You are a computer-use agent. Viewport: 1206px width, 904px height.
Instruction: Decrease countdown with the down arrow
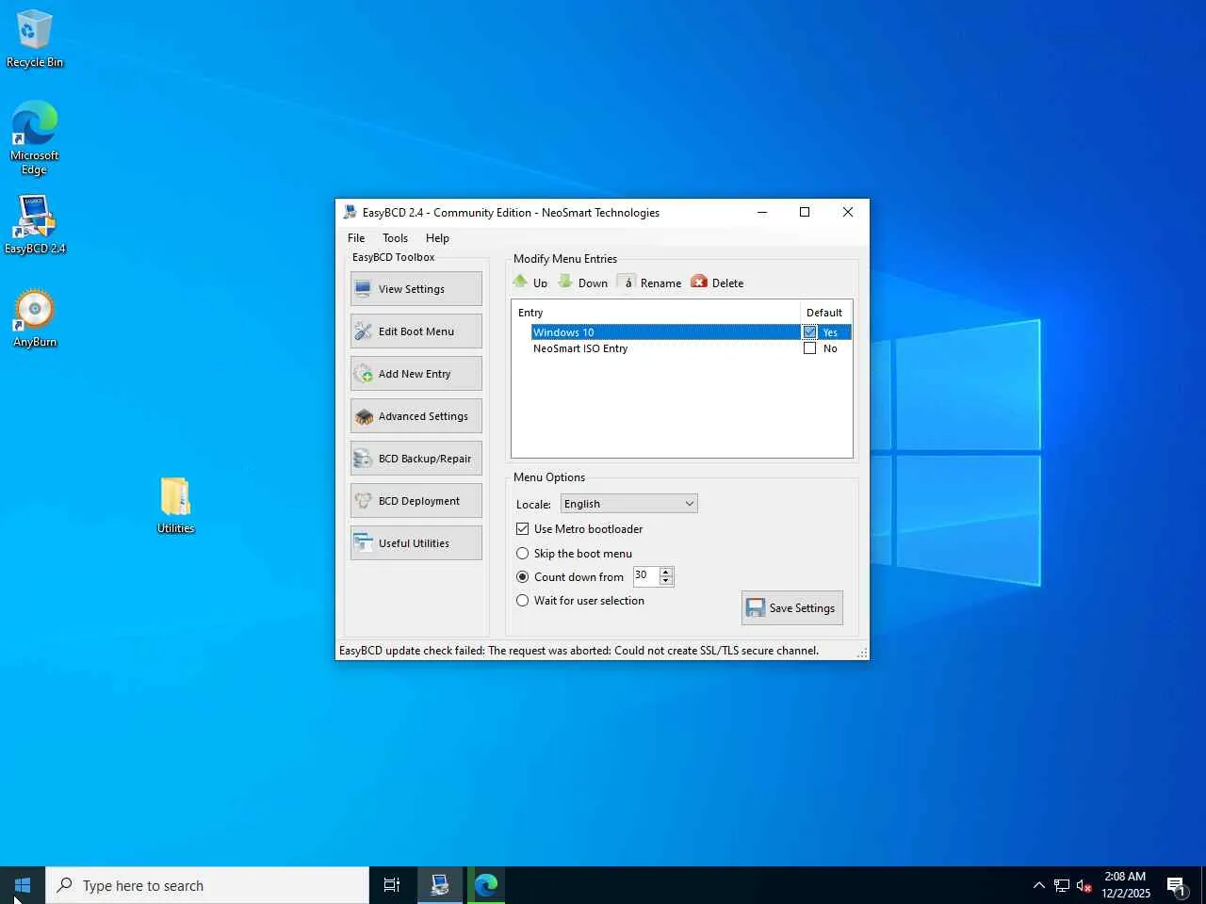point(666,581)
